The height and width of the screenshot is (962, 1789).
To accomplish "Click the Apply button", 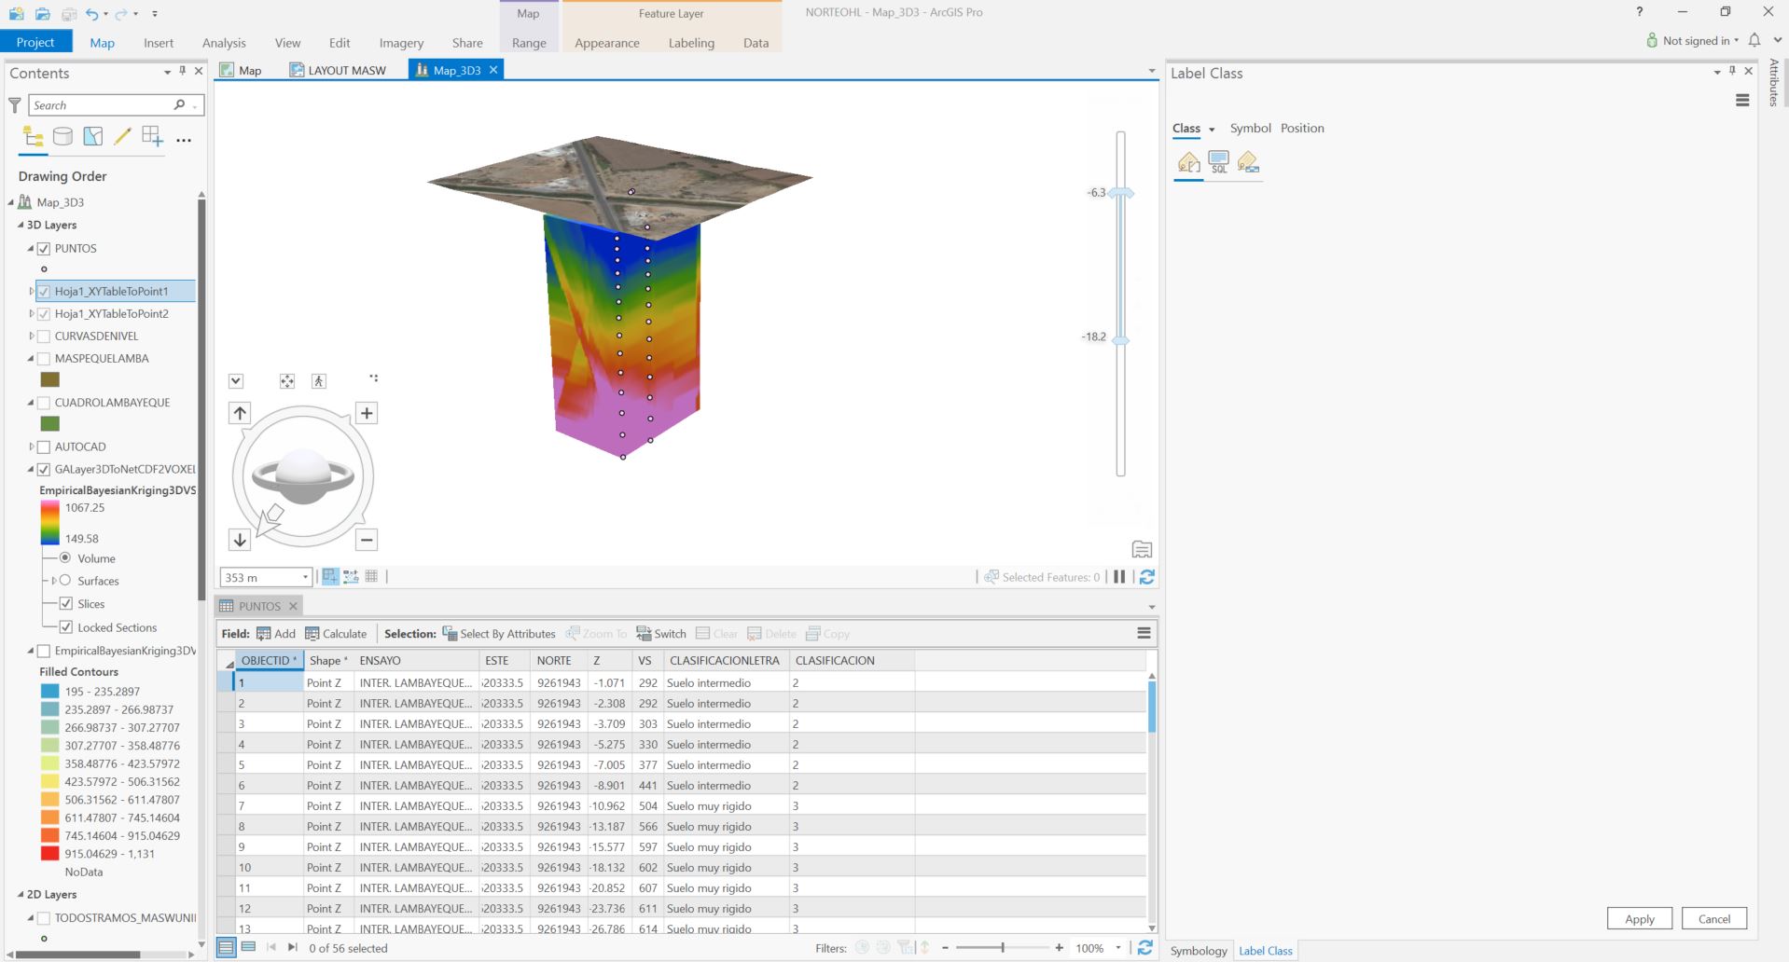I will [1639, 918].
